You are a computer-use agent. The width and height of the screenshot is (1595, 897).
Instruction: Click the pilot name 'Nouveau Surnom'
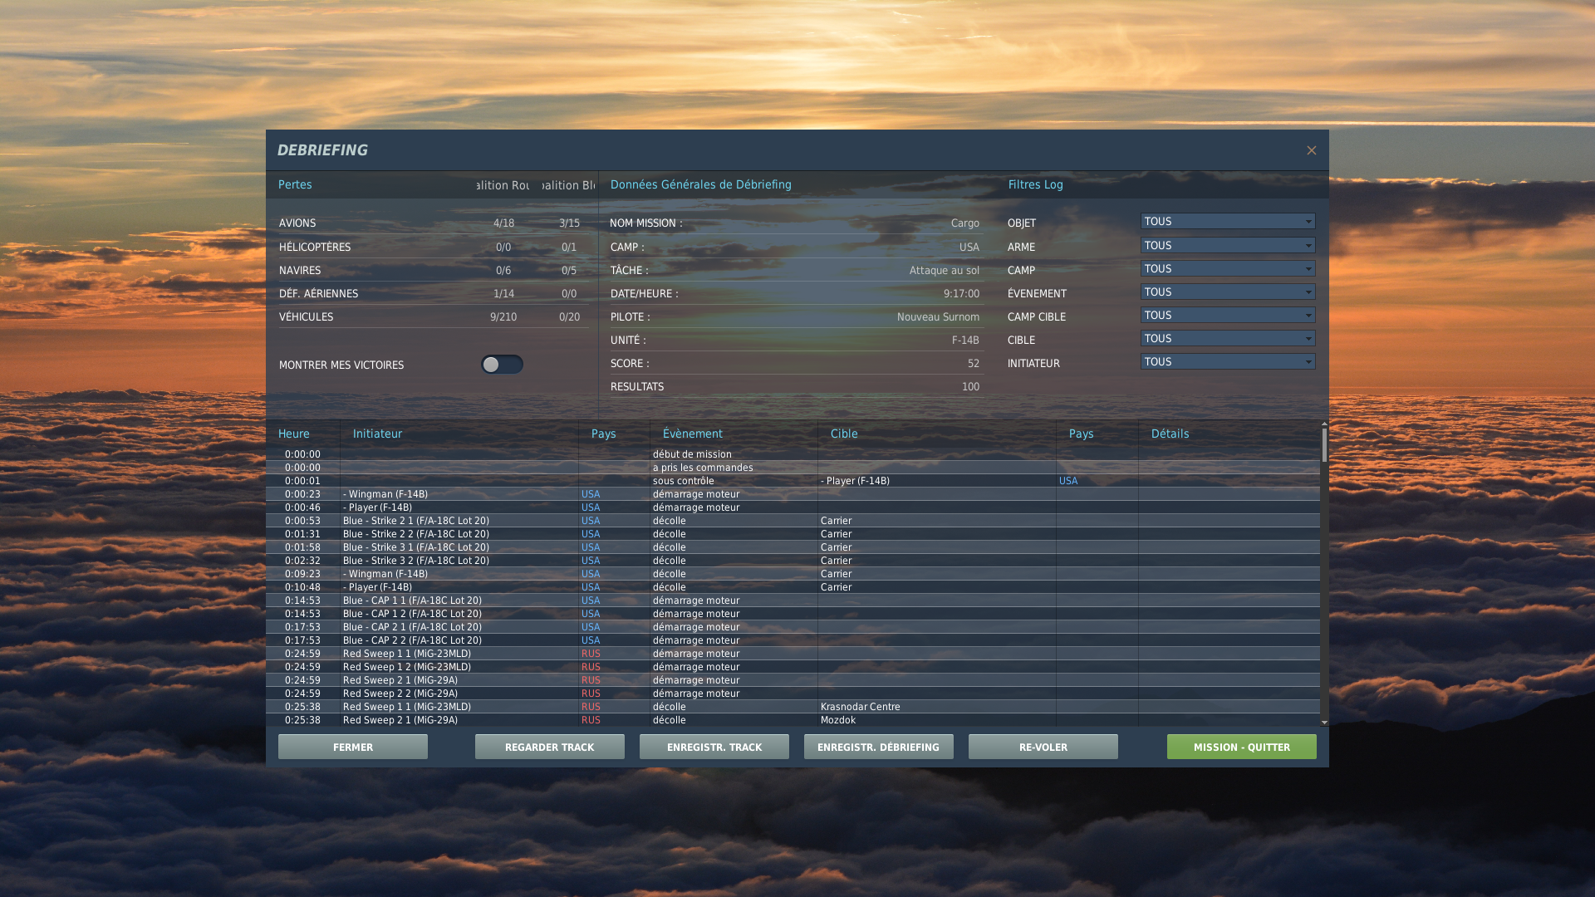[938, 317]
